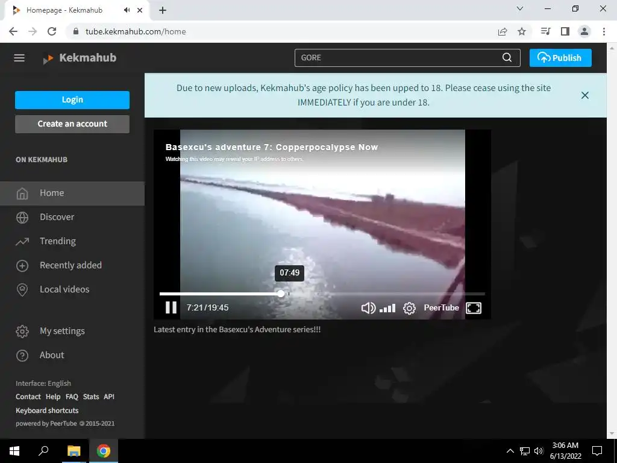
Task: Dismiss the age policy announcement banner
Action: click(x=584, y=95)
